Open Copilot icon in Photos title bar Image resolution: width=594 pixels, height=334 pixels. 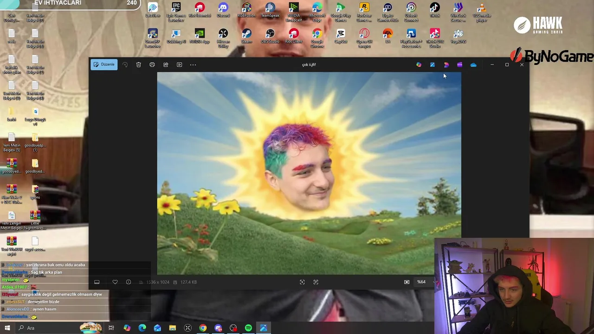[x=419, y=64]
